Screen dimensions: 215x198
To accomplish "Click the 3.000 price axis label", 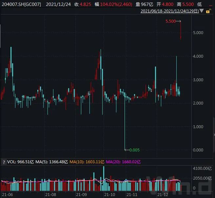I will click(x=198, y=80).
